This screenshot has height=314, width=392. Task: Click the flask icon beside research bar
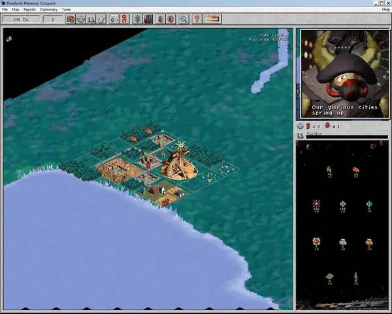pyautogui.click(x=300, y=135)
